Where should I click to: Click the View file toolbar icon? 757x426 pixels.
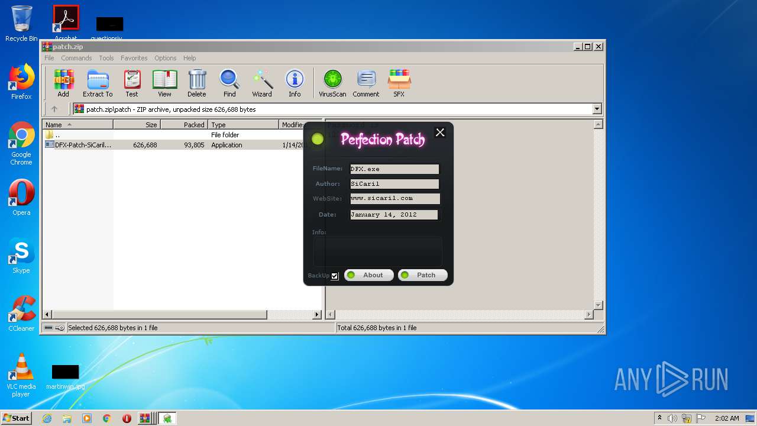click(164, 83)
